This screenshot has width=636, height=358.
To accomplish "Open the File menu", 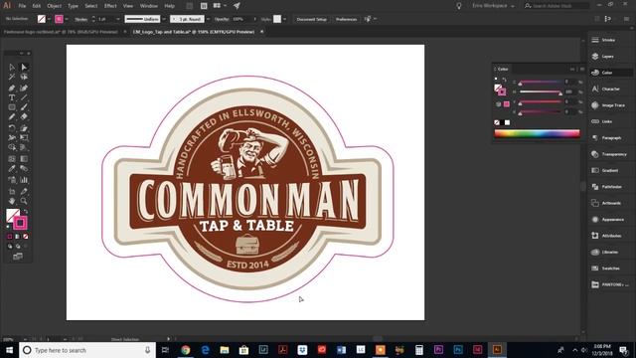I will pyautogui.click(x=22, y=6).
